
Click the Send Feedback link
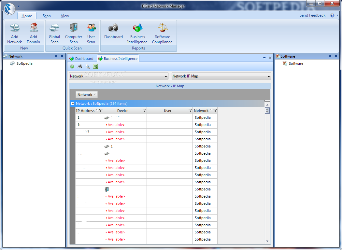click(312, 15)
